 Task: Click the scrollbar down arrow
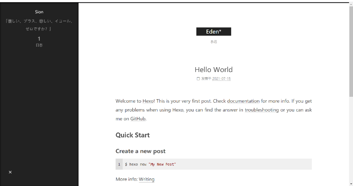tap(351, 183)
